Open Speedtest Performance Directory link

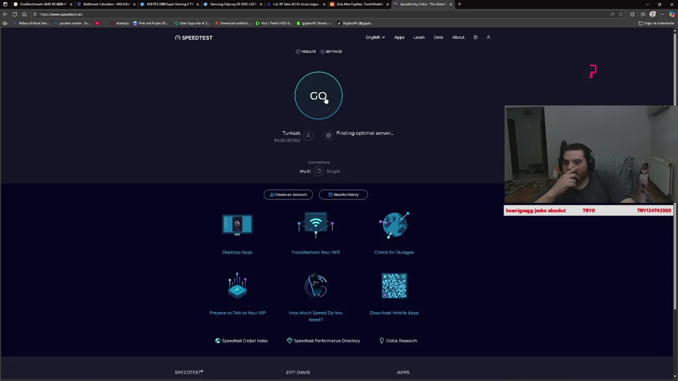point(323,341)
